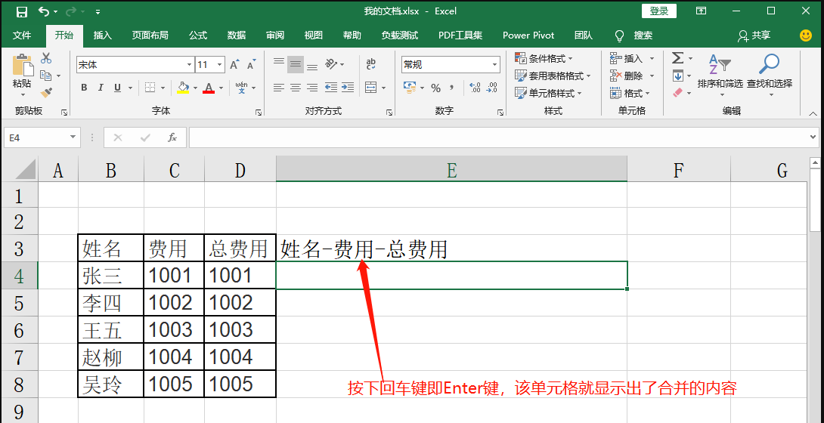The height and width of the screenshot is (423, 824).
Task: Click the AutoSum sigma icon
Action: [x=677, y=58]
